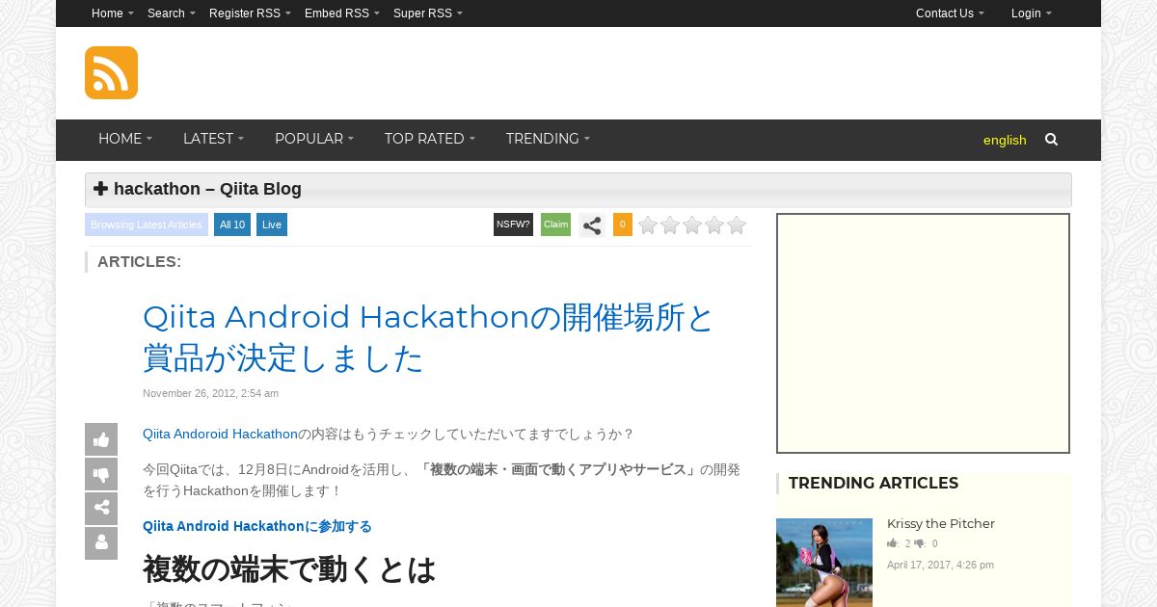This screenshot has width=1157, height=607.
Task: Open the HOME menu in main navbar
Action: [125, 139]
